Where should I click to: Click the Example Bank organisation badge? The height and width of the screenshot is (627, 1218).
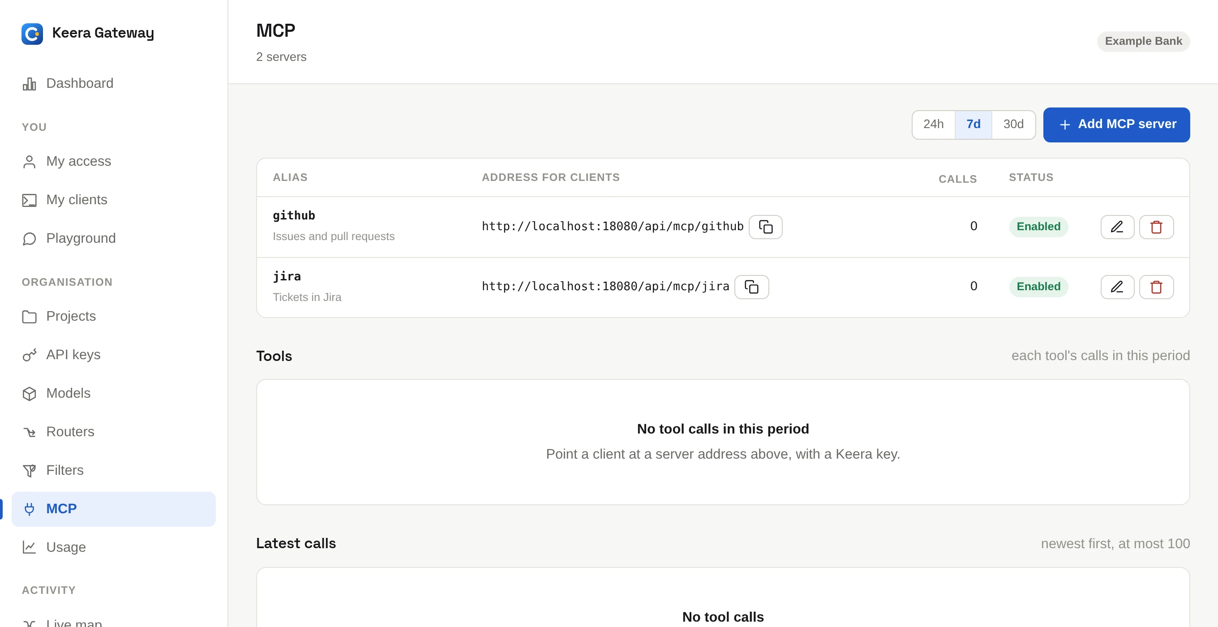(1143, 42)
